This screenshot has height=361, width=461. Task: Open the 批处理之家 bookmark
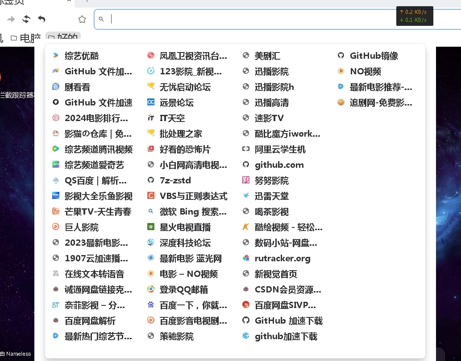[174, 134]
